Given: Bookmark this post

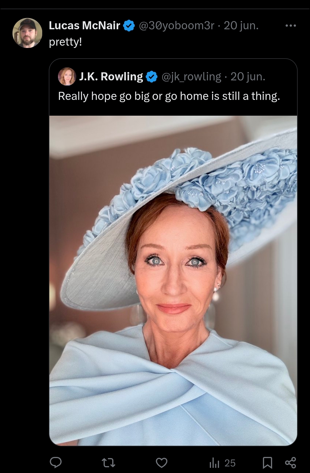Looking at the screenshot, I should 268,463.
